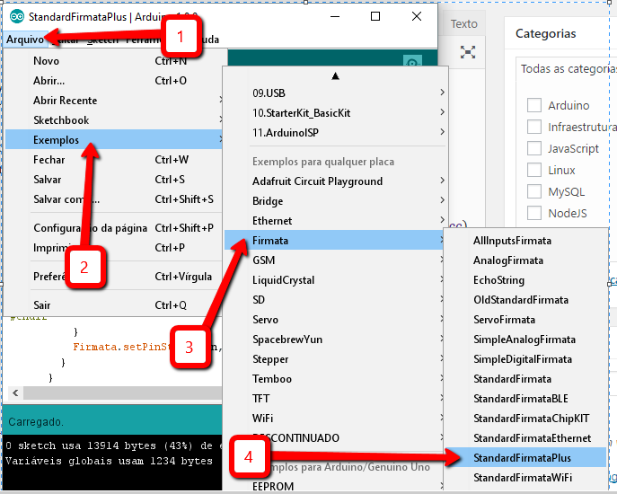Screen dimensions: 617x494
Task: Select the EchoString example
Action: click(x=525, y=280)
